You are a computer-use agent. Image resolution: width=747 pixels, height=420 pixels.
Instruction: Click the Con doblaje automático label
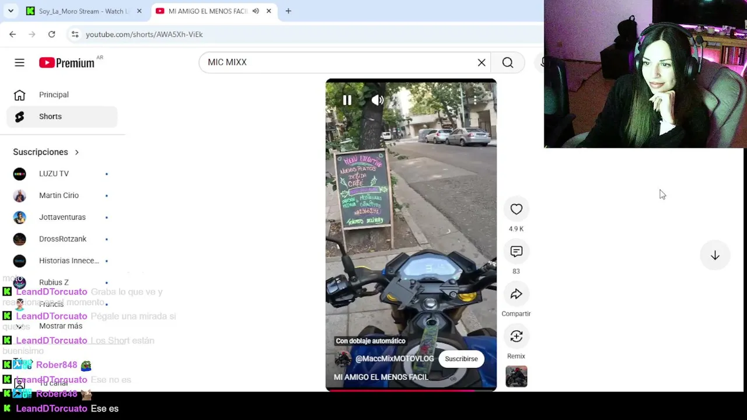(370, 341)
